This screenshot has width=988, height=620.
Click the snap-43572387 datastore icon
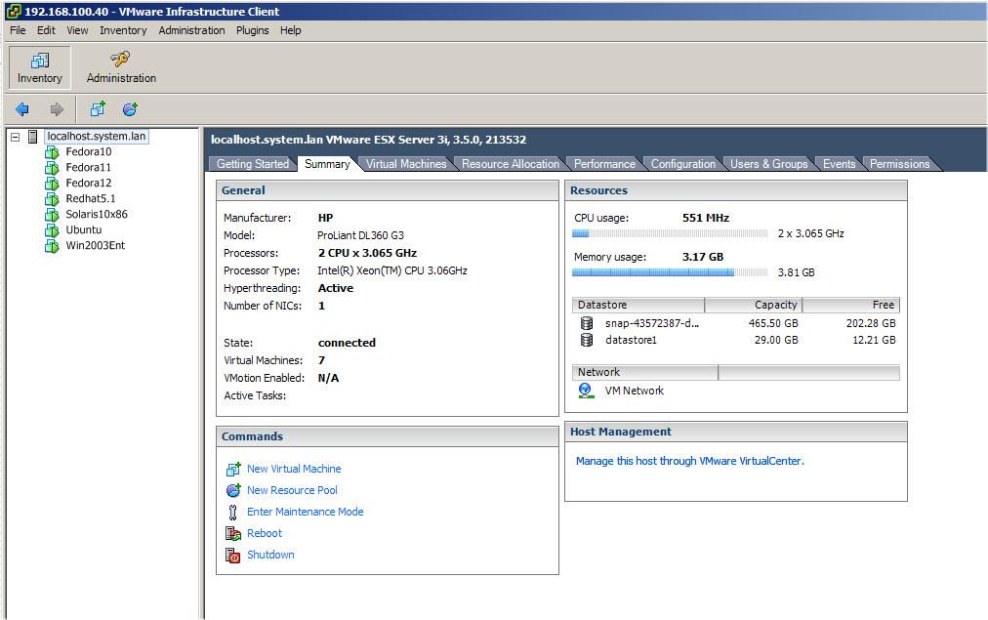click(587, 323)
